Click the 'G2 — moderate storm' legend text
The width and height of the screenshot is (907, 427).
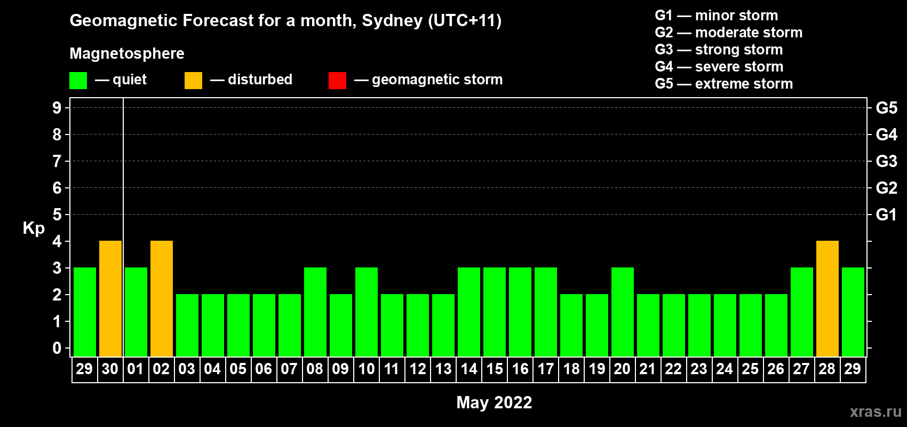(x=729, y=33)
